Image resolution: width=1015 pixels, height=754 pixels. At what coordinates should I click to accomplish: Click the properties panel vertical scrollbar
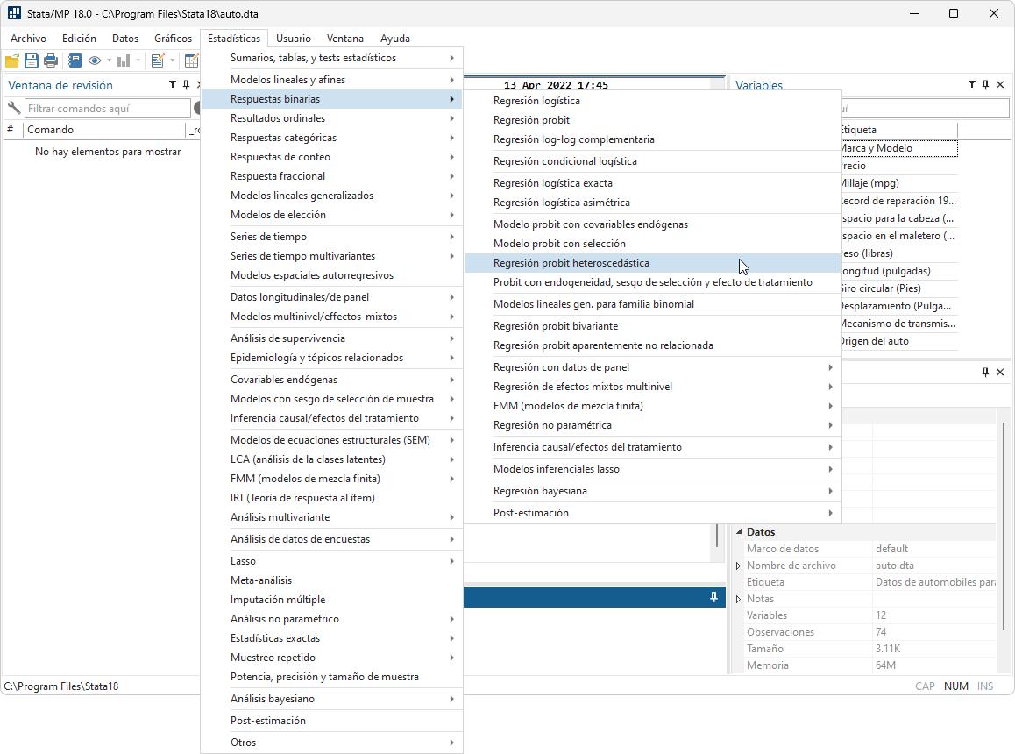pyautogui.click(x=1004, y=524)
